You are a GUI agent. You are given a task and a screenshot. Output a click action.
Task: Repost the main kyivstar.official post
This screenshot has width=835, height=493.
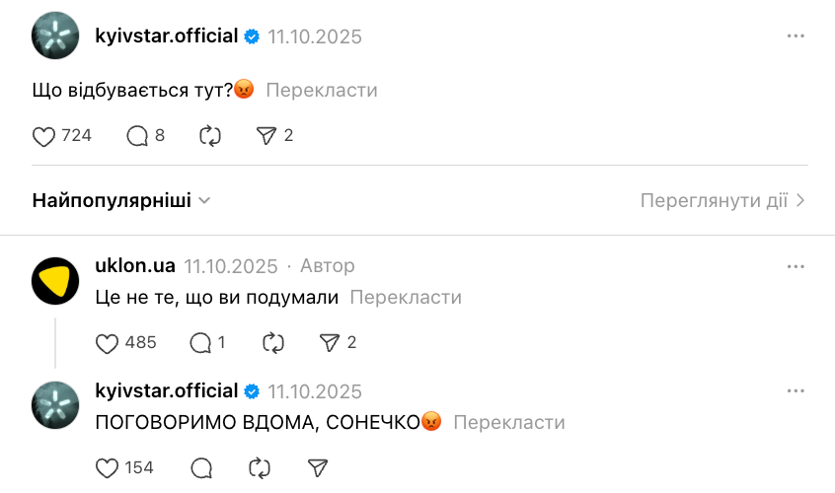pyautogui.click(x=210, y=136)
